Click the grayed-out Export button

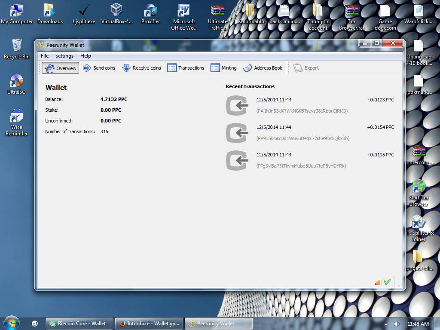tap(306, 68)
